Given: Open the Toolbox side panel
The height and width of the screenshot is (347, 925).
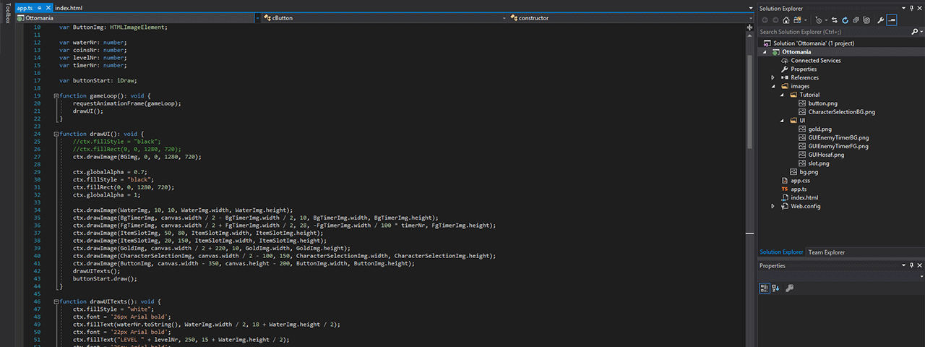Looking at the screenshot, I should tap(7, 14).
